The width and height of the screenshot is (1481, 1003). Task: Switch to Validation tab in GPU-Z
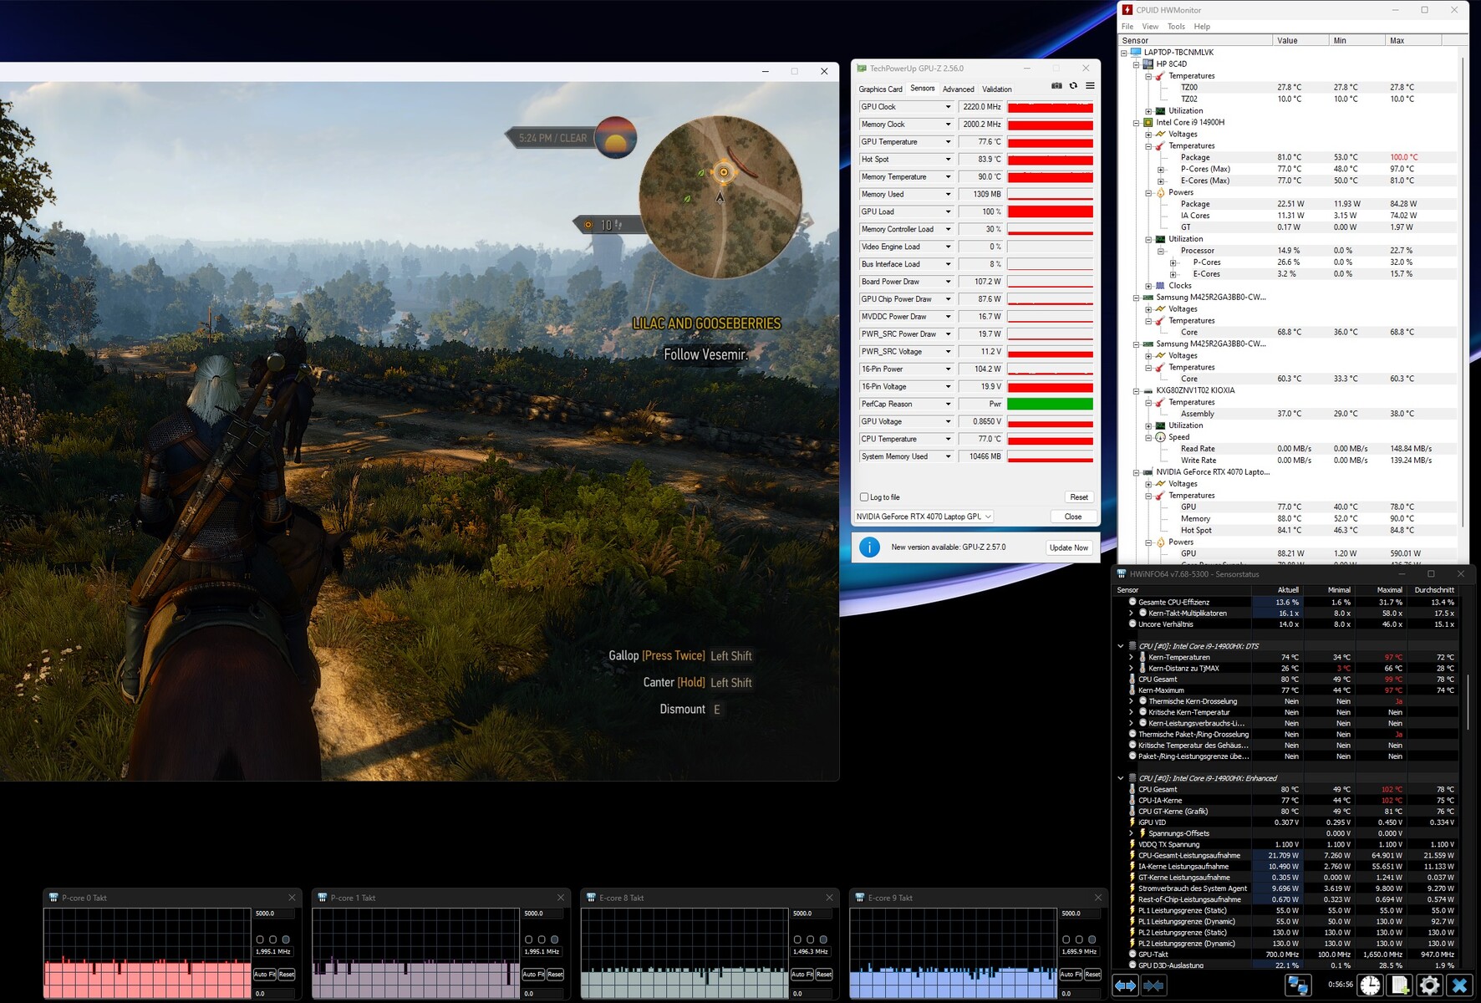996,89
